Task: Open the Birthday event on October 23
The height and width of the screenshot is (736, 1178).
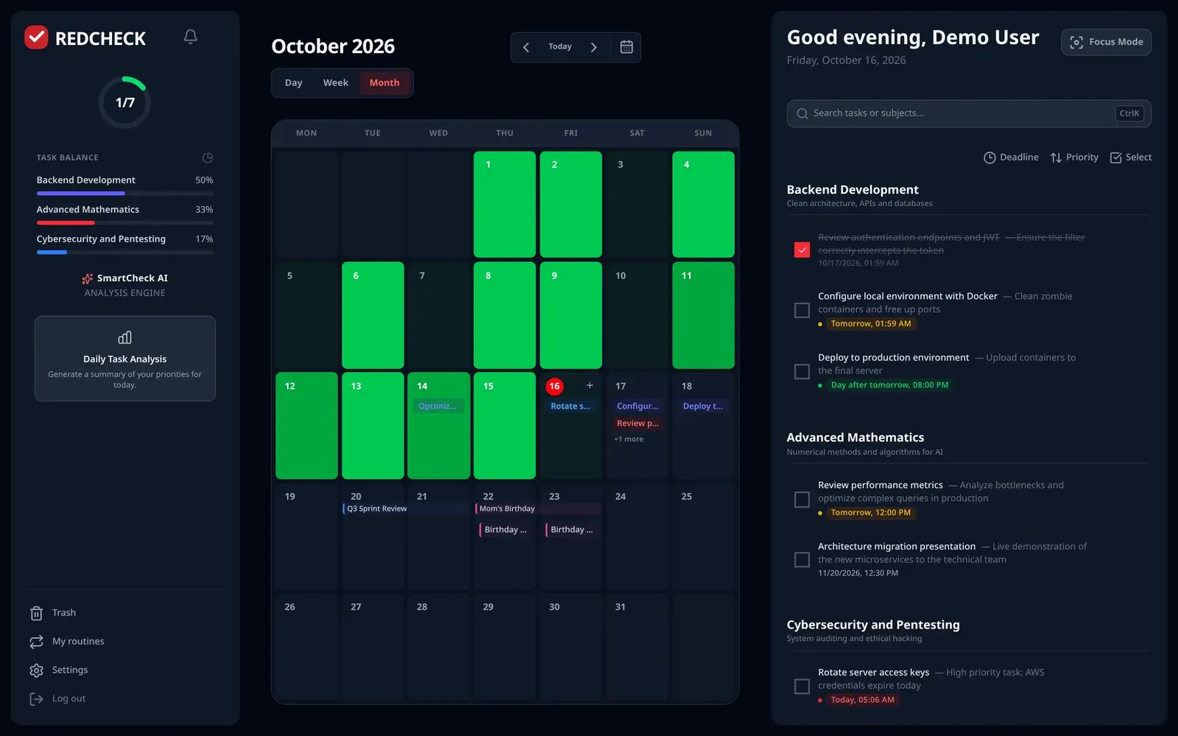Action: pos(571,530)
